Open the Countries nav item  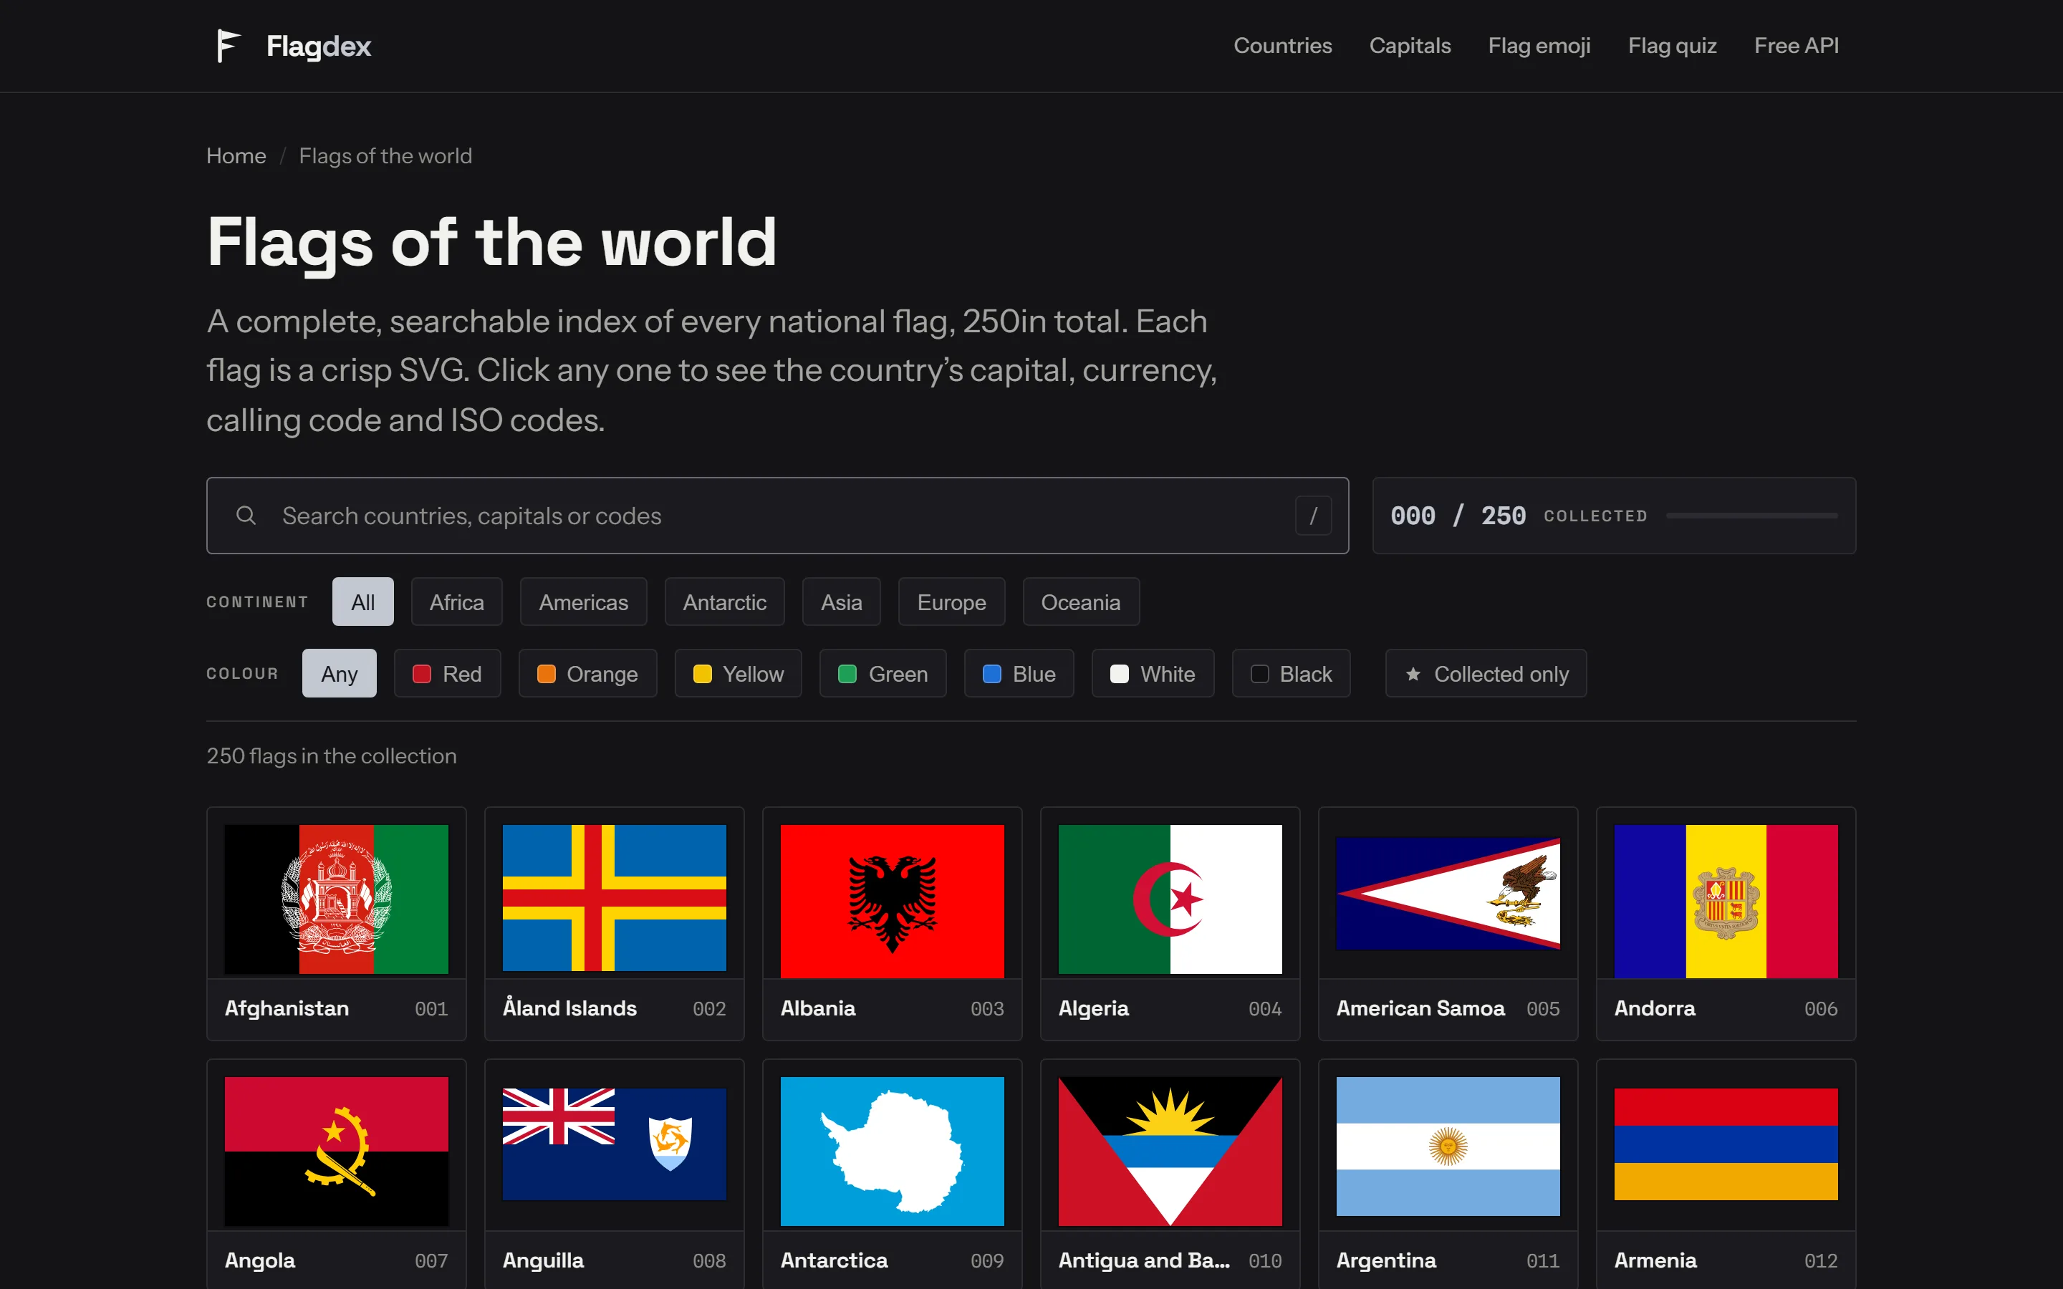(x=1282, y=46)
